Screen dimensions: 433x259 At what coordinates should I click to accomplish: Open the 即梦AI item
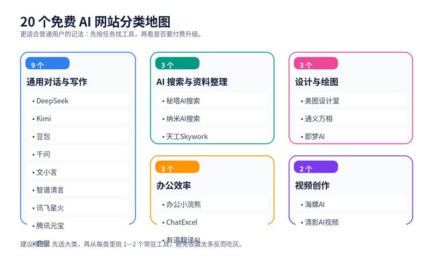coord(350,136)
